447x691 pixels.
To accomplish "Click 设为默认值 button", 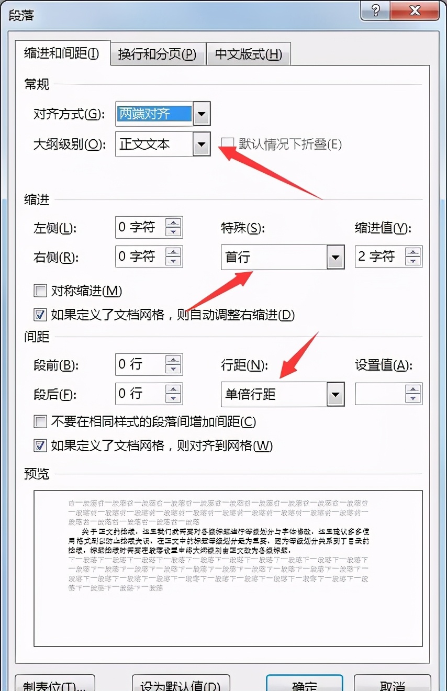I will point(181,682).
